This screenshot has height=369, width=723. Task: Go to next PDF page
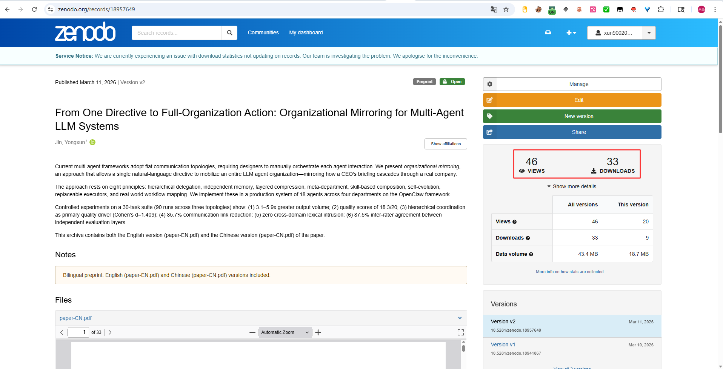(110, 332)
